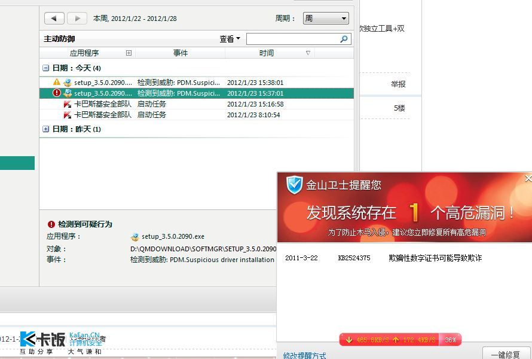Click the red icon beside 检测到可疑行为
532x359 pixels.
coord(51,224)
